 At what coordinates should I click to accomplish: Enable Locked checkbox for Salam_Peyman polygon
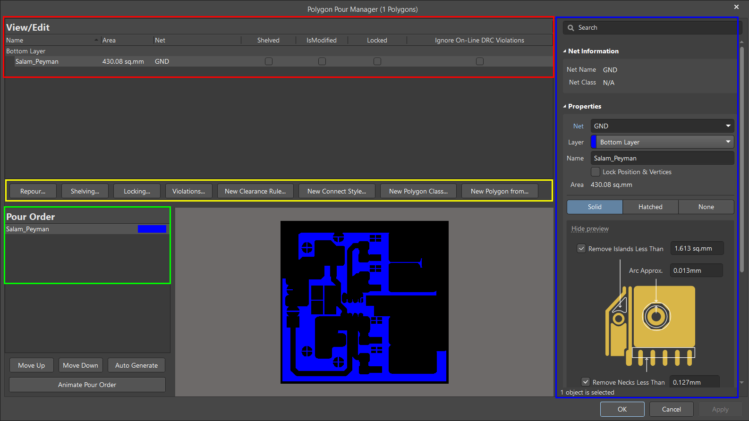click(377, 61)
